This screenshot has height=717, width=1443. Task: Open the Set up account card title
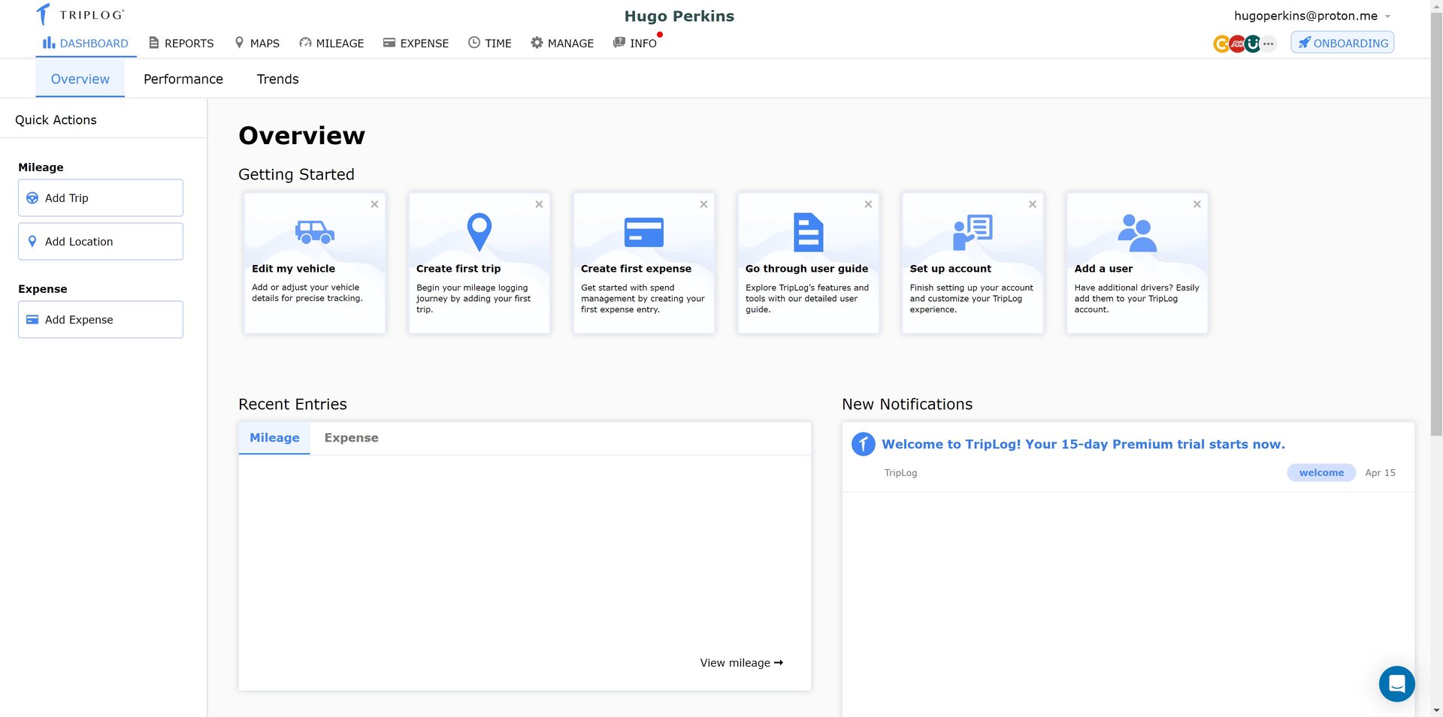tap(951, 269)
